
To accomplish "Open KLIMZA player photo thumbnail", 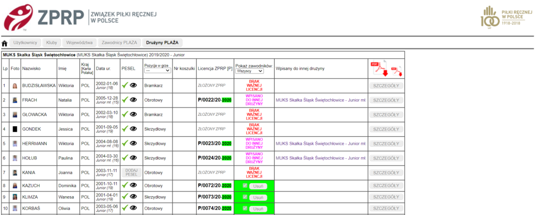I will pos(15,197).
